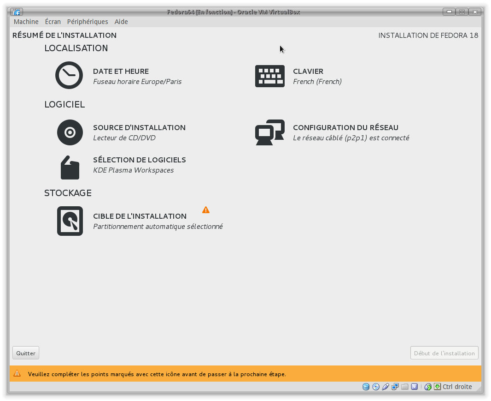Open the SÉLECTION DE LOGICIELS label
This screenshot has width=491, height=401.
(140, 160)
